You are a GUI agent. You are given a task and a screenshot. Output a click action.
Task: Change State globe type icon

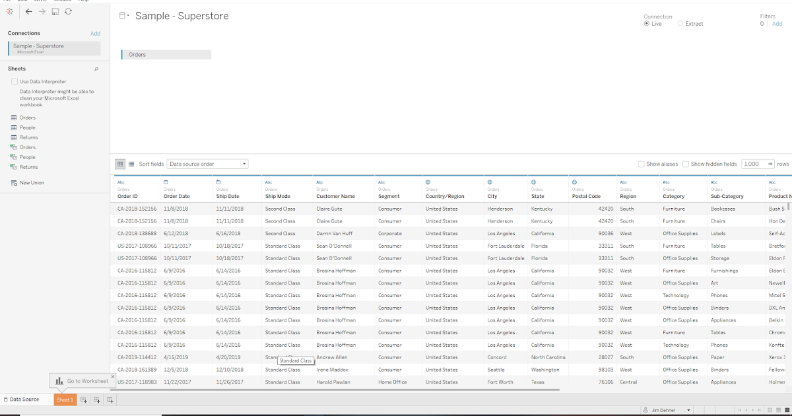[533, 182]
